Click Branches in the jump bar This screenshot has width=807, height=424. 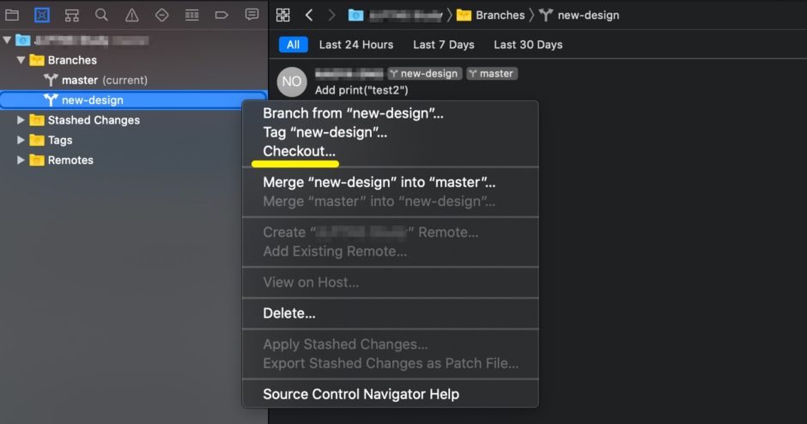(490, 15)
